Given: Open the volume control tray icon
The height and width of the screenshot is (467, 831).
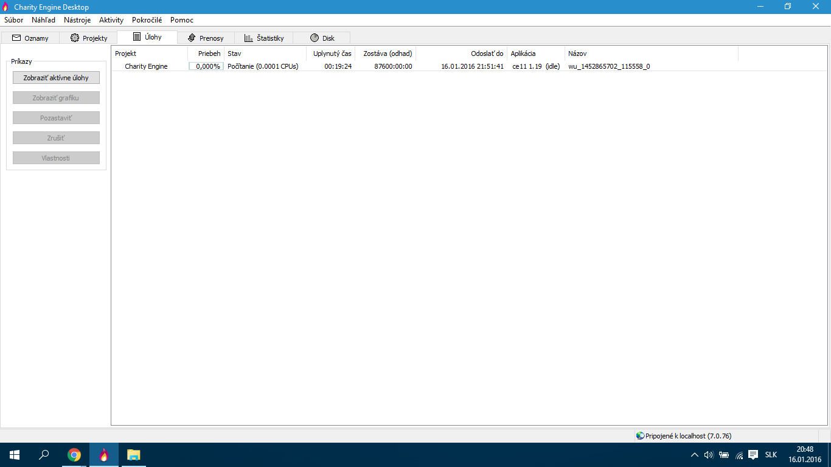Looking at the screenshot, I should [x=709, y=455].
